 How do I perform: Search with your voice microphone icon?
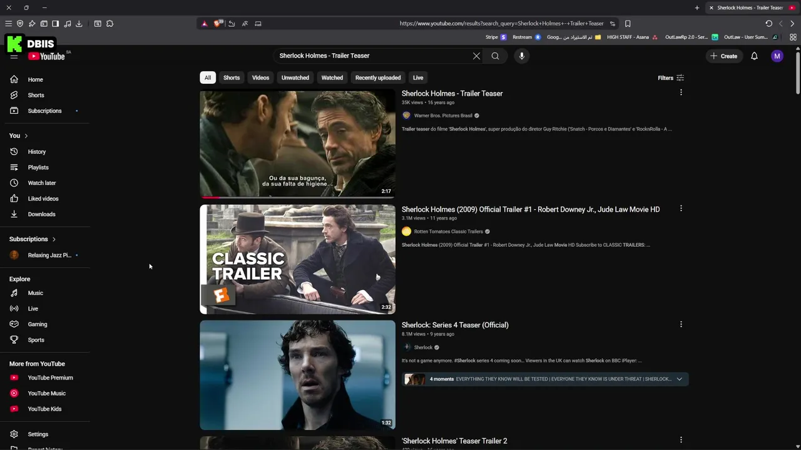[x=521, y=56]
